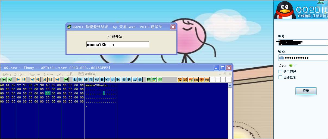This screenshot has height=139, width=328.
Task: Open Plugins menu in OllyDbg
Action: (20, 74)
